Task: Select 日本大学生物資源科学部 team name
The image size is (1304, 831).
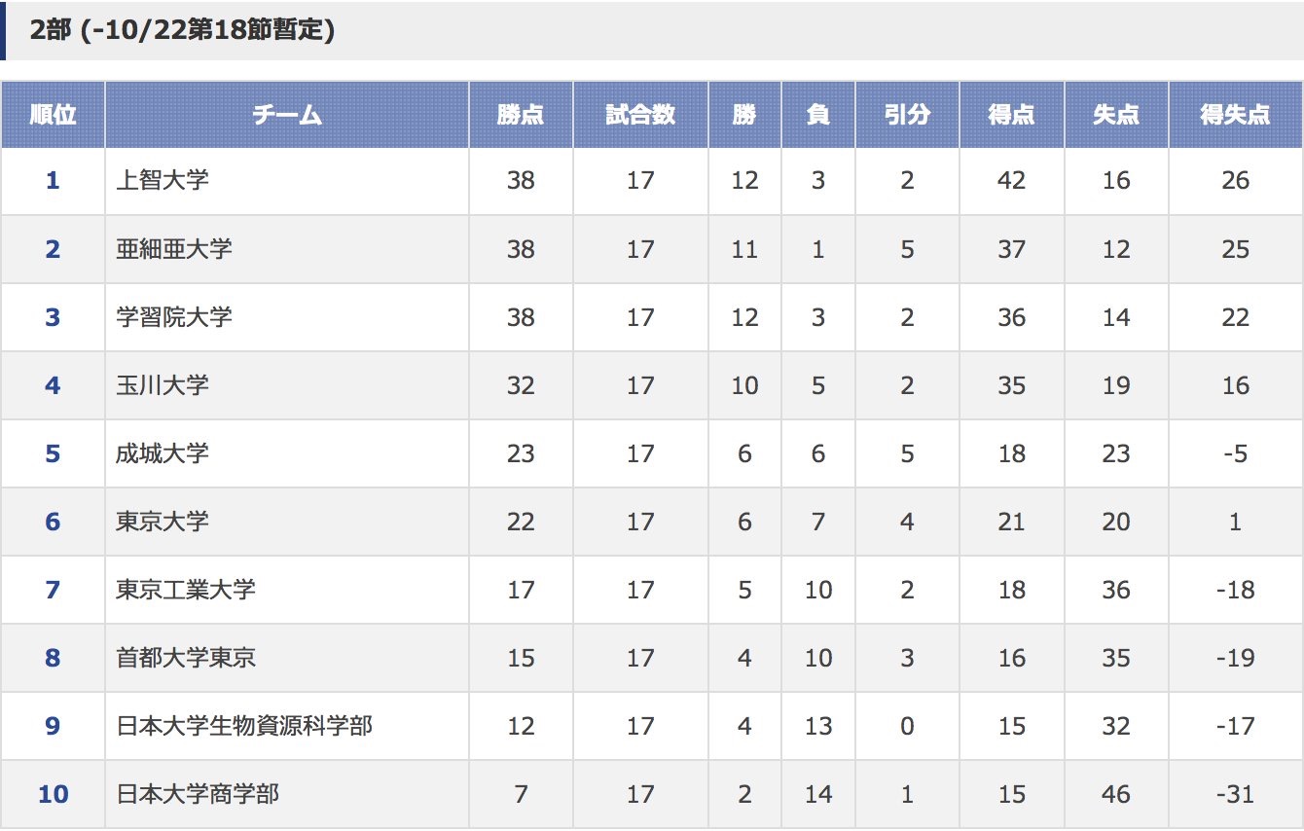Action: pyautogui.click(x=244, y=725)
